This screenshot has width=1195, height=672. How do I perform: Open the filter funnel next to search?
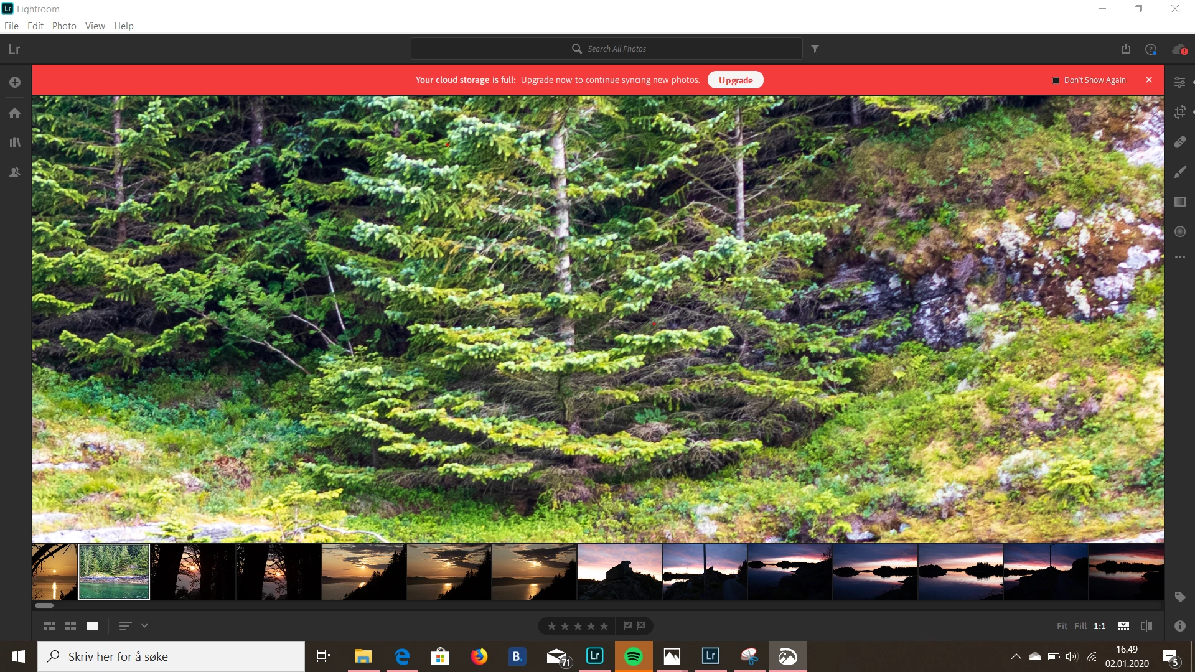tap(815, 49)
